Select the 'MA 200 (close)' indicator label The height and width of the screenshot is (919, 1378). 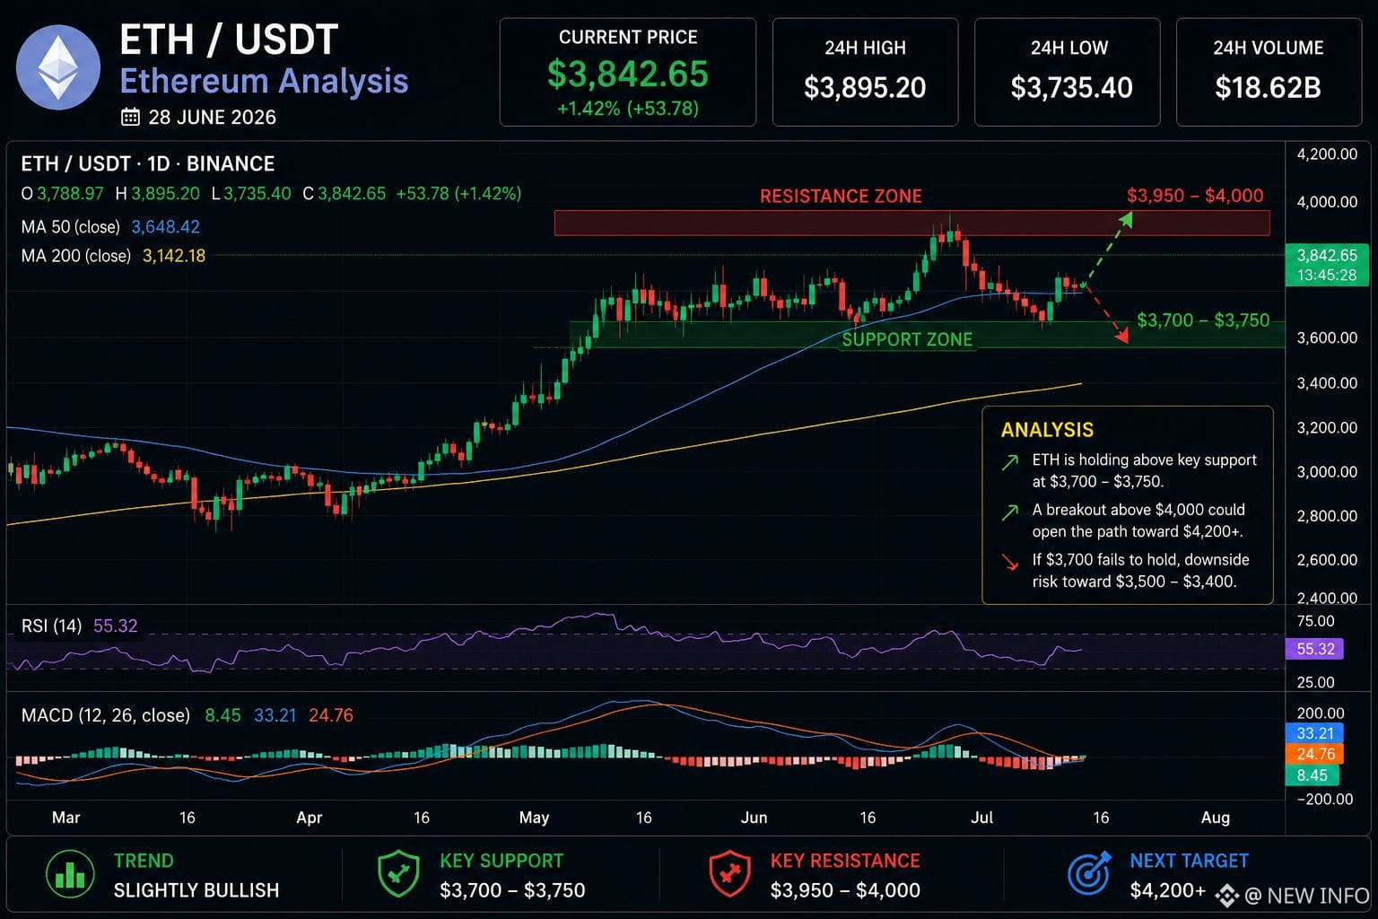pyautogui.click(x=76, y=256)
